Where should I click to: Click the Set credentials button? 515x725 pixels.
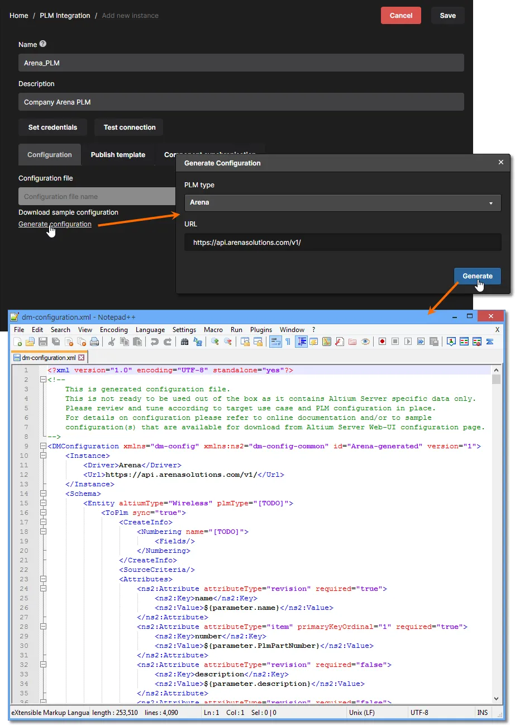point(53,127)
